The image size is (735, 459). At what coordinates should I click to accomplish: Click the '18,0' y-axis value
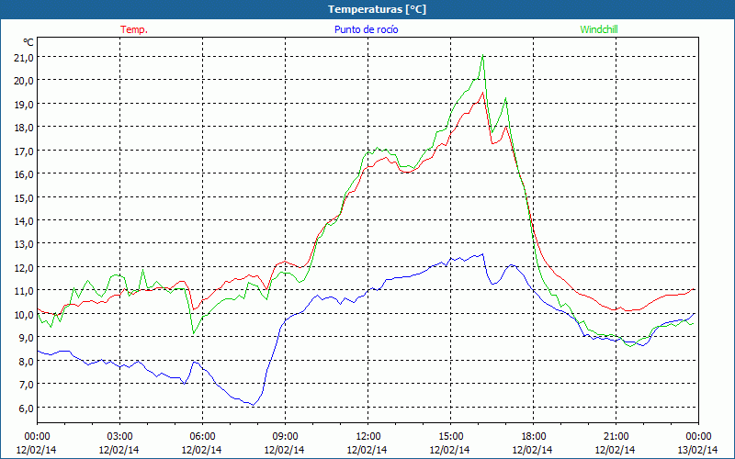coord(24,128)
